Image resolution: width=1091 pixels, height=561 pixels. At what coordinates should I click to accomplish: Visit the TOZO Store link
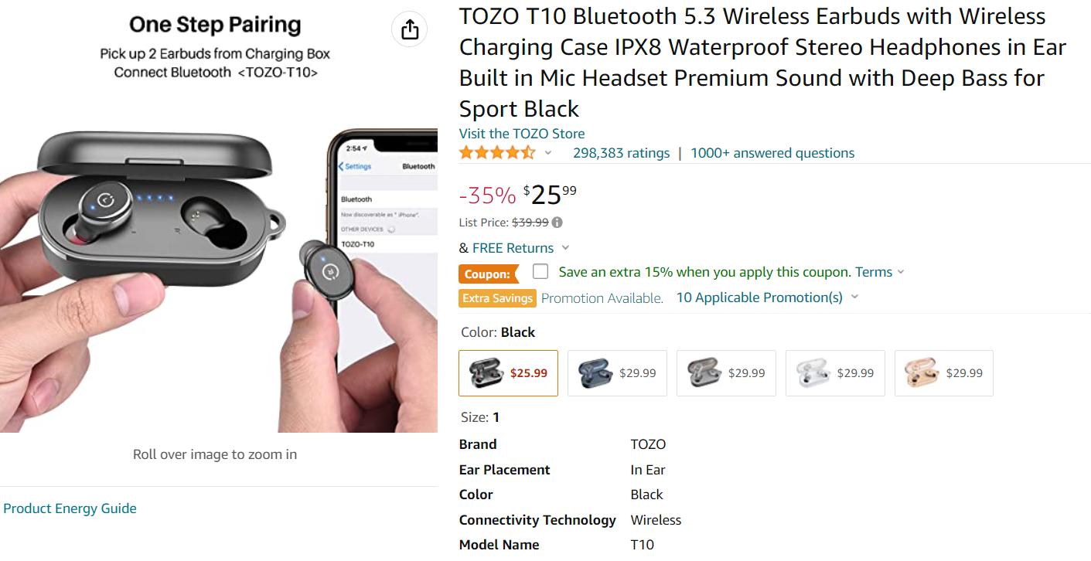click(522, 134)
